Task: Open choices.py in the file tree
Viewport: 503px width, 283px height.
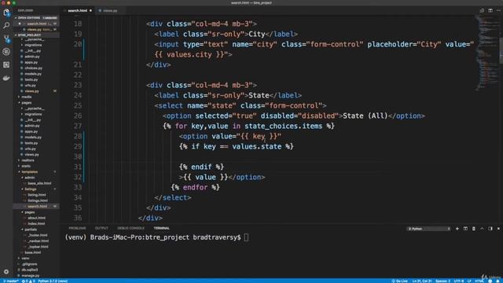Action: tap(33, 68)
